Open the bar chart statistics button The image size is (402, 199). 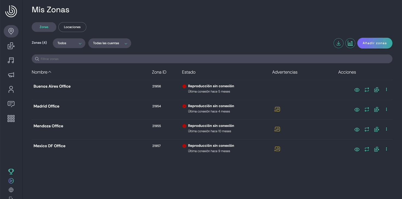350,43
